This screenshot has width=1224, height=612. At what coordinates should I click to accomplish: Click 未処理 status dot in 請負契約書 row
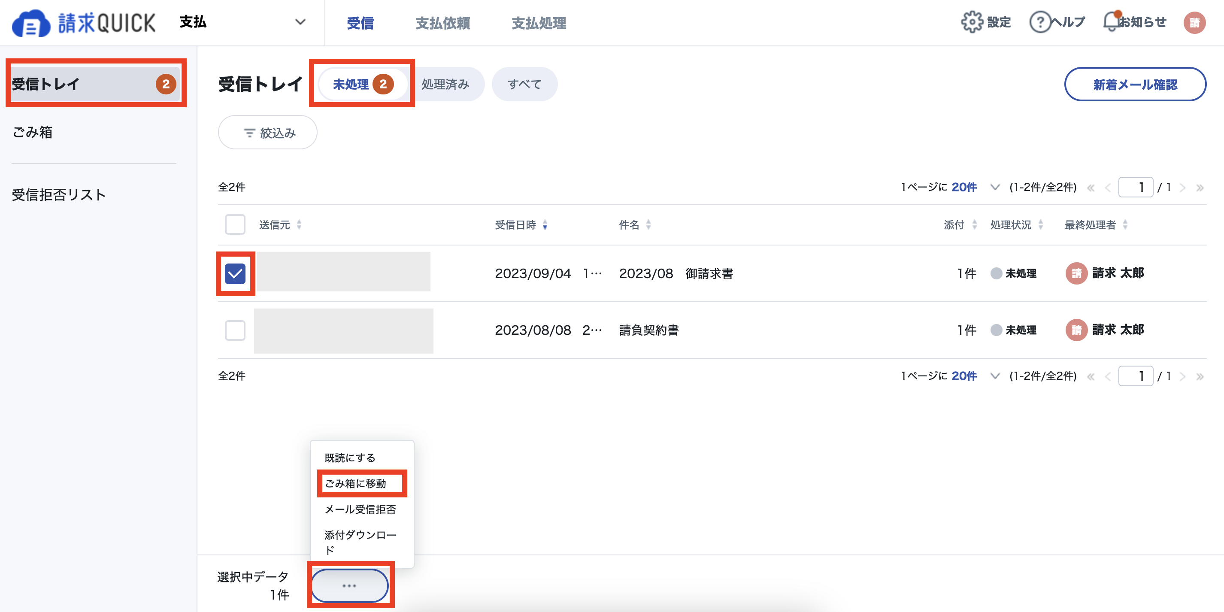click(x=997, y=330)
